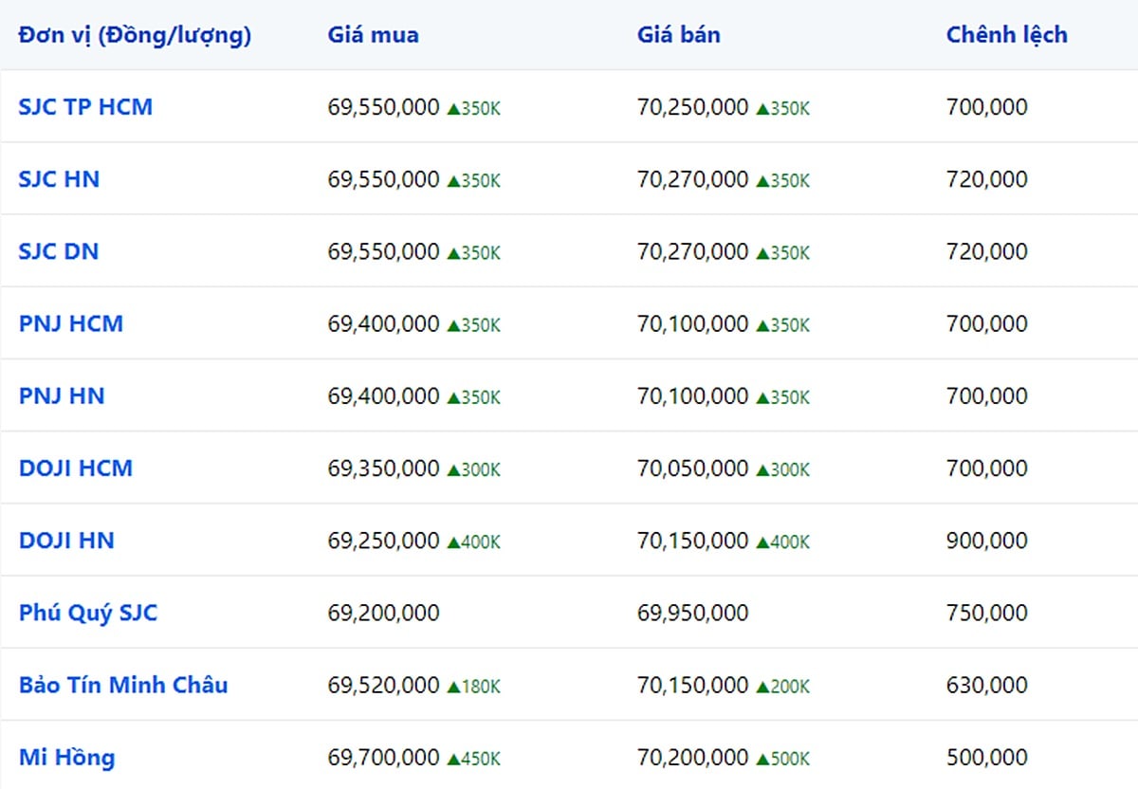
Task: Select DOJI HCM buying price 69,350,000
Action: (x=384, y=468)
